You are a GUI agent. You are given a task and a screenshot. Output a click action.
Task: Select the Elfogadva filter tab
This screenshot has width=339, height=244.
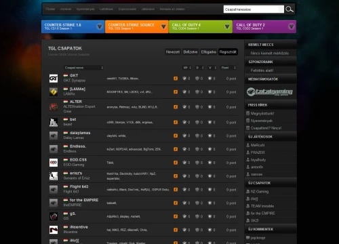209,52
